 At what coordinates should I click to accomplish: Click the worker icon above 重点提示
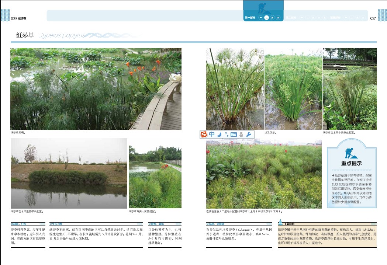pos(349,153)
